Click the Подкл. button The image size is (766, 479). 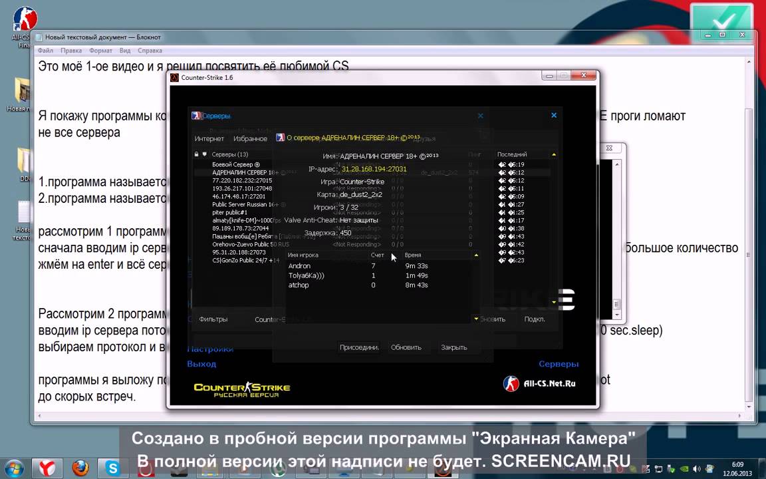[535, 319]
